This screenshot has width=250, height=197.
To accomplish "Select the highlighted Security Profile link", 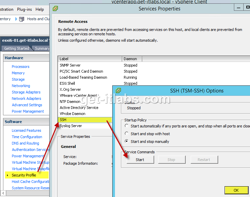I will coord(24,175).
